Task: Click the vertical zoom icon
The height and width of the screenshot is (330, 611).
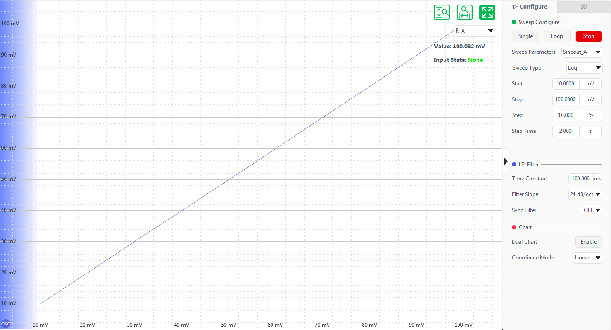Action: pos(442,13)
